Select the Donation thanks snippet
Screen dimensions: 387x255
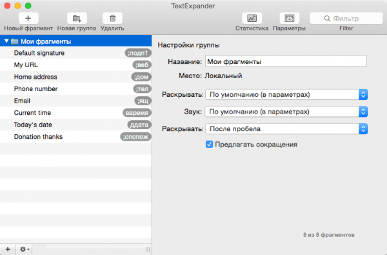(x=75, y=137)
